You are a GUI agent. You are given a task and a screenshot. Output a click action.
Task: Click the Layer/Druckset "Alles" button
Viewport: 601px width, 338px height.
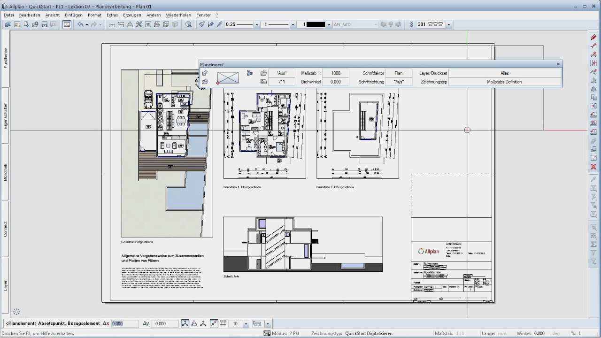pyautogui.click(x=505, y=73)
